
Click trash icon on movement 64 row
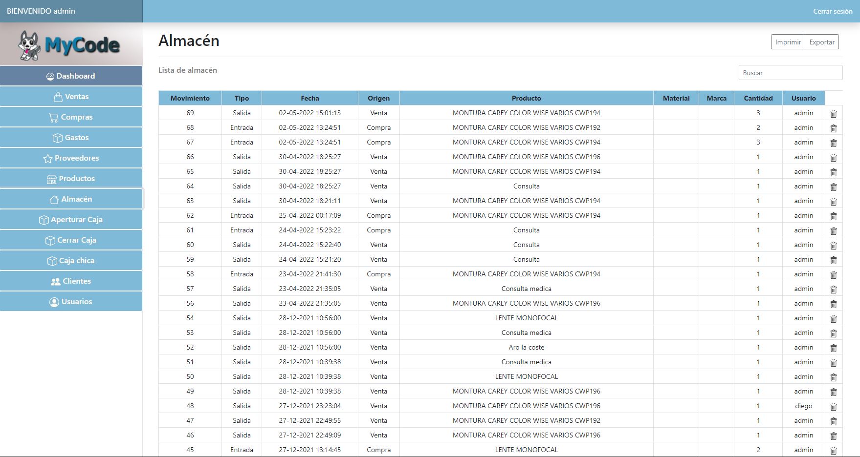click(x=834, y=187)
